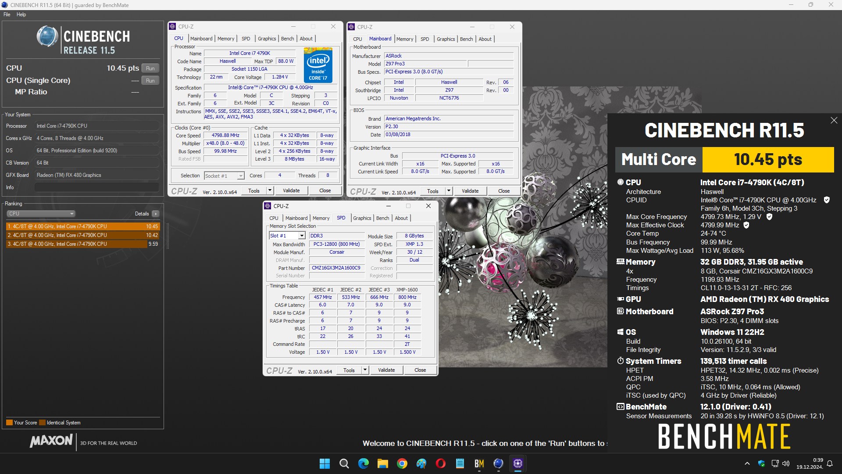Image resolution: width=842 pixels, height=474 pixels.
Task: Open the notifications bell in taskbar
Action: point(830,463)
